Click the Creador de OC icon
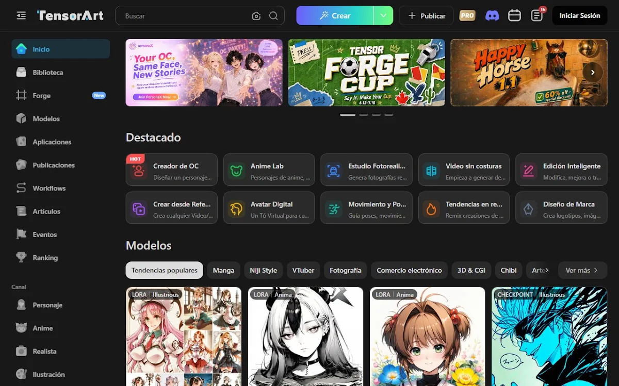This screenshot has height=386, width=619. tap(139, 171)
